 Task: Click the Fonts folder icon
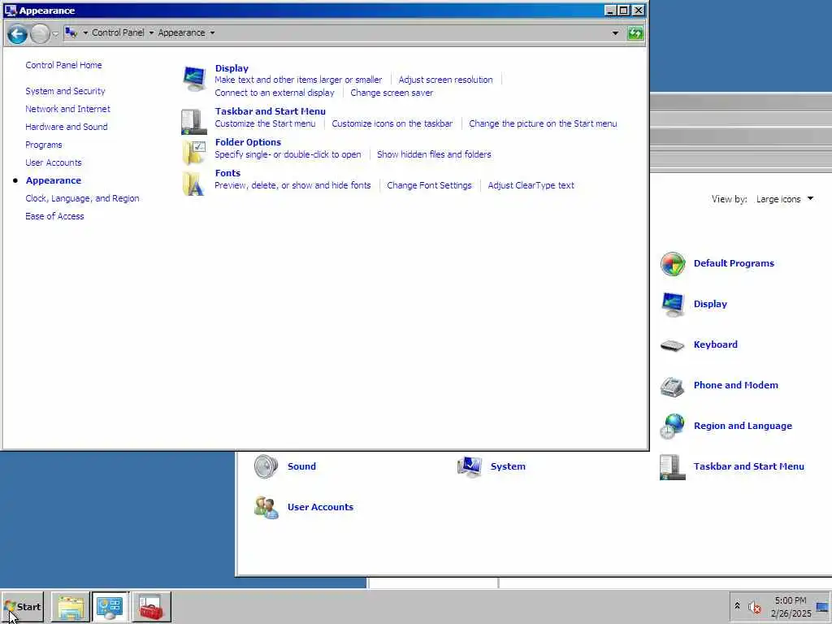click(x=193, y=184)
